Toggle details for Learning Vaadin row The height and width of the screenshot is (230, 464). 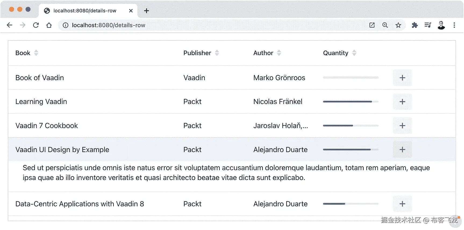pyautogui.click(x=402, y=102)
